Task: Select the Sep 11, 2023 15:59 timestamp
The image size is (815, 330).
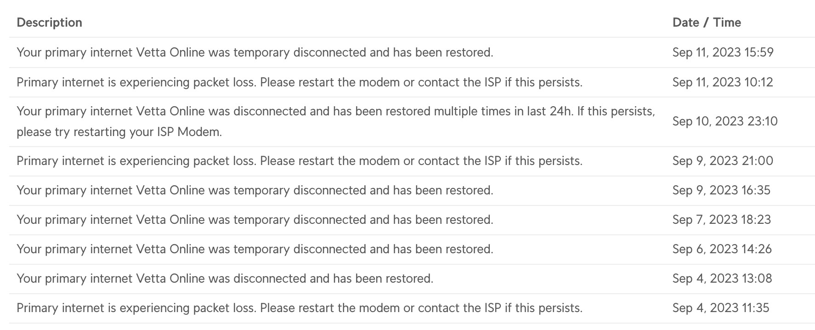Action: pyautogui.click(x=723, y=52)
